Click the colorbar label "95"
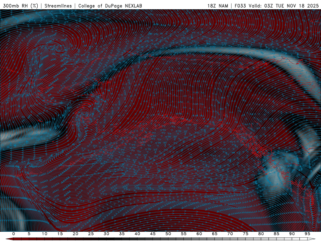Viewport: 321px width, 241px height. (x=307, y=234)
